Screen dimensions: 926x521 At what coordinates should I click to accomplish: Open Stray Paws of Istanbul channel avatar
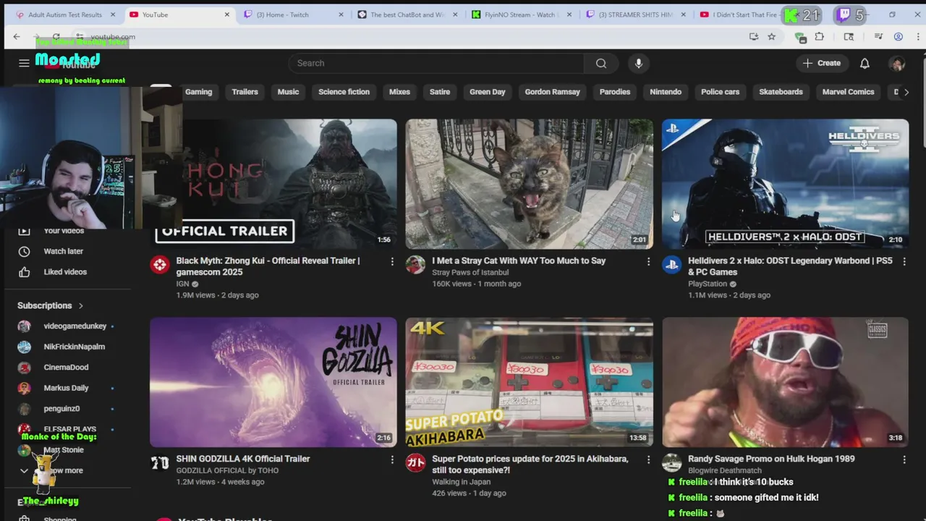(415, 265)
